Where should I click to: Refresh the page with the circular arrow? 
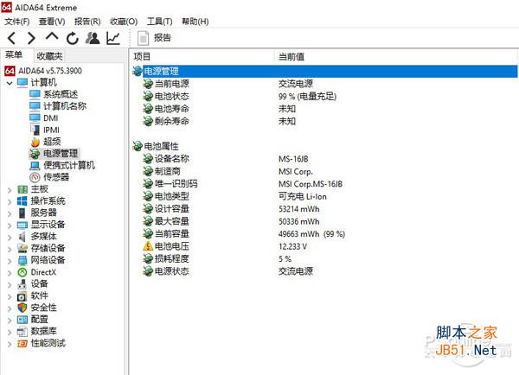point(72,38)
